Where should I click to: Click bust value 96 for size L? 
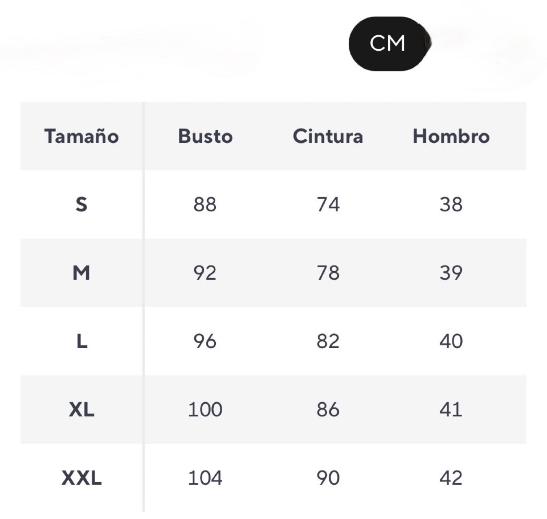pos(205,341)
